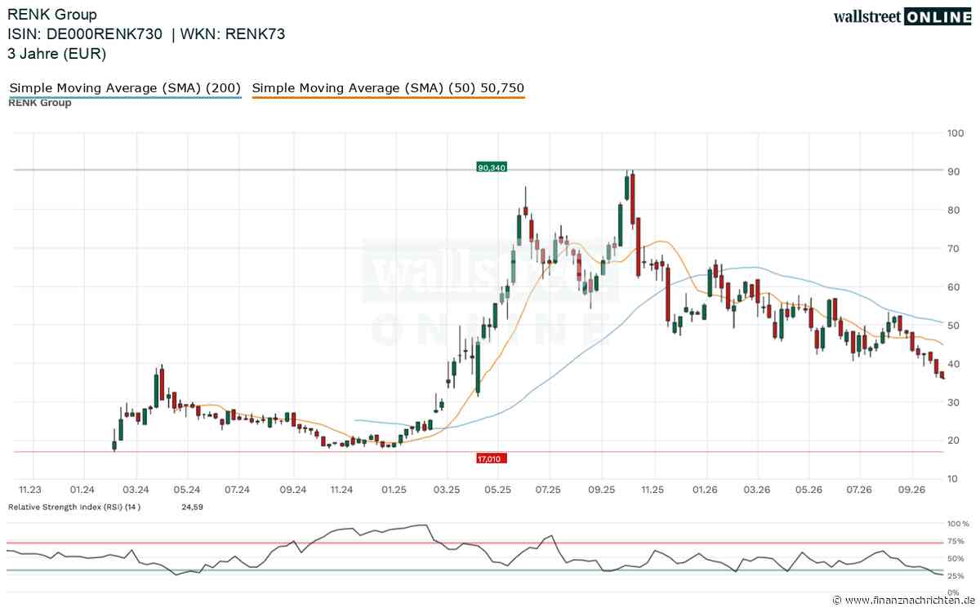Viewport: 980px width, 612px height.
Task: Click the 01.26 date axis label
Action: click(706, 490)
